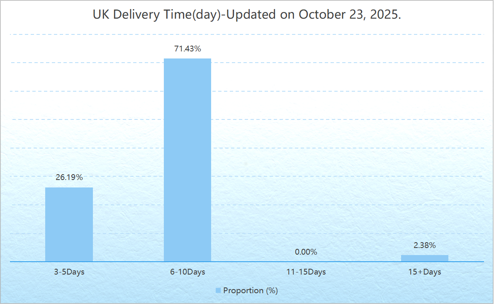Click the word Updated in the title
Viewport: 494px width, 304px height.
point(251,15)
